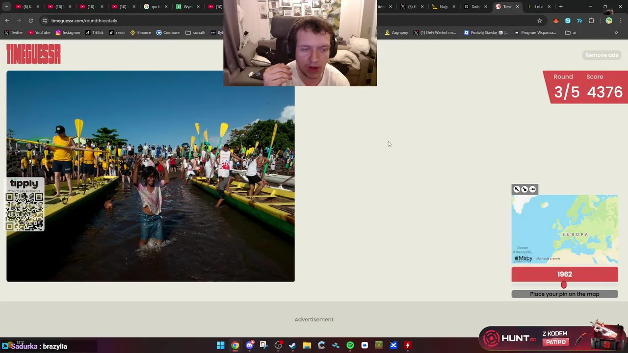This screenshot has height=353, width=628.
Task: Switch to the Najp tab
Action: click(x=443, y=7)
